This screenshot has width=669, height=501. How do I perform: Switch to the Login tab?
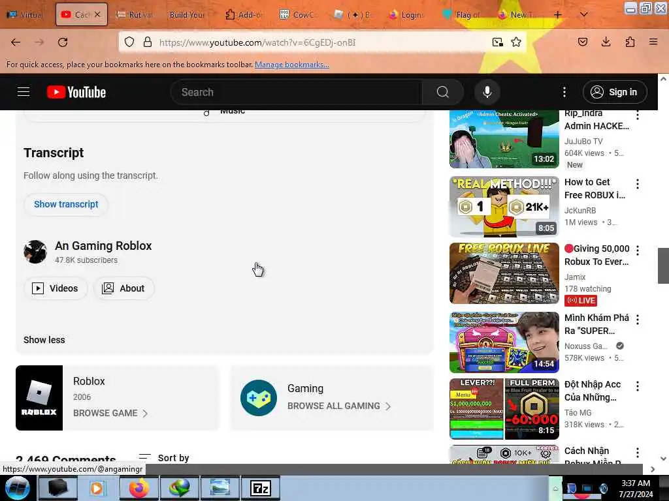click(406, 15)
